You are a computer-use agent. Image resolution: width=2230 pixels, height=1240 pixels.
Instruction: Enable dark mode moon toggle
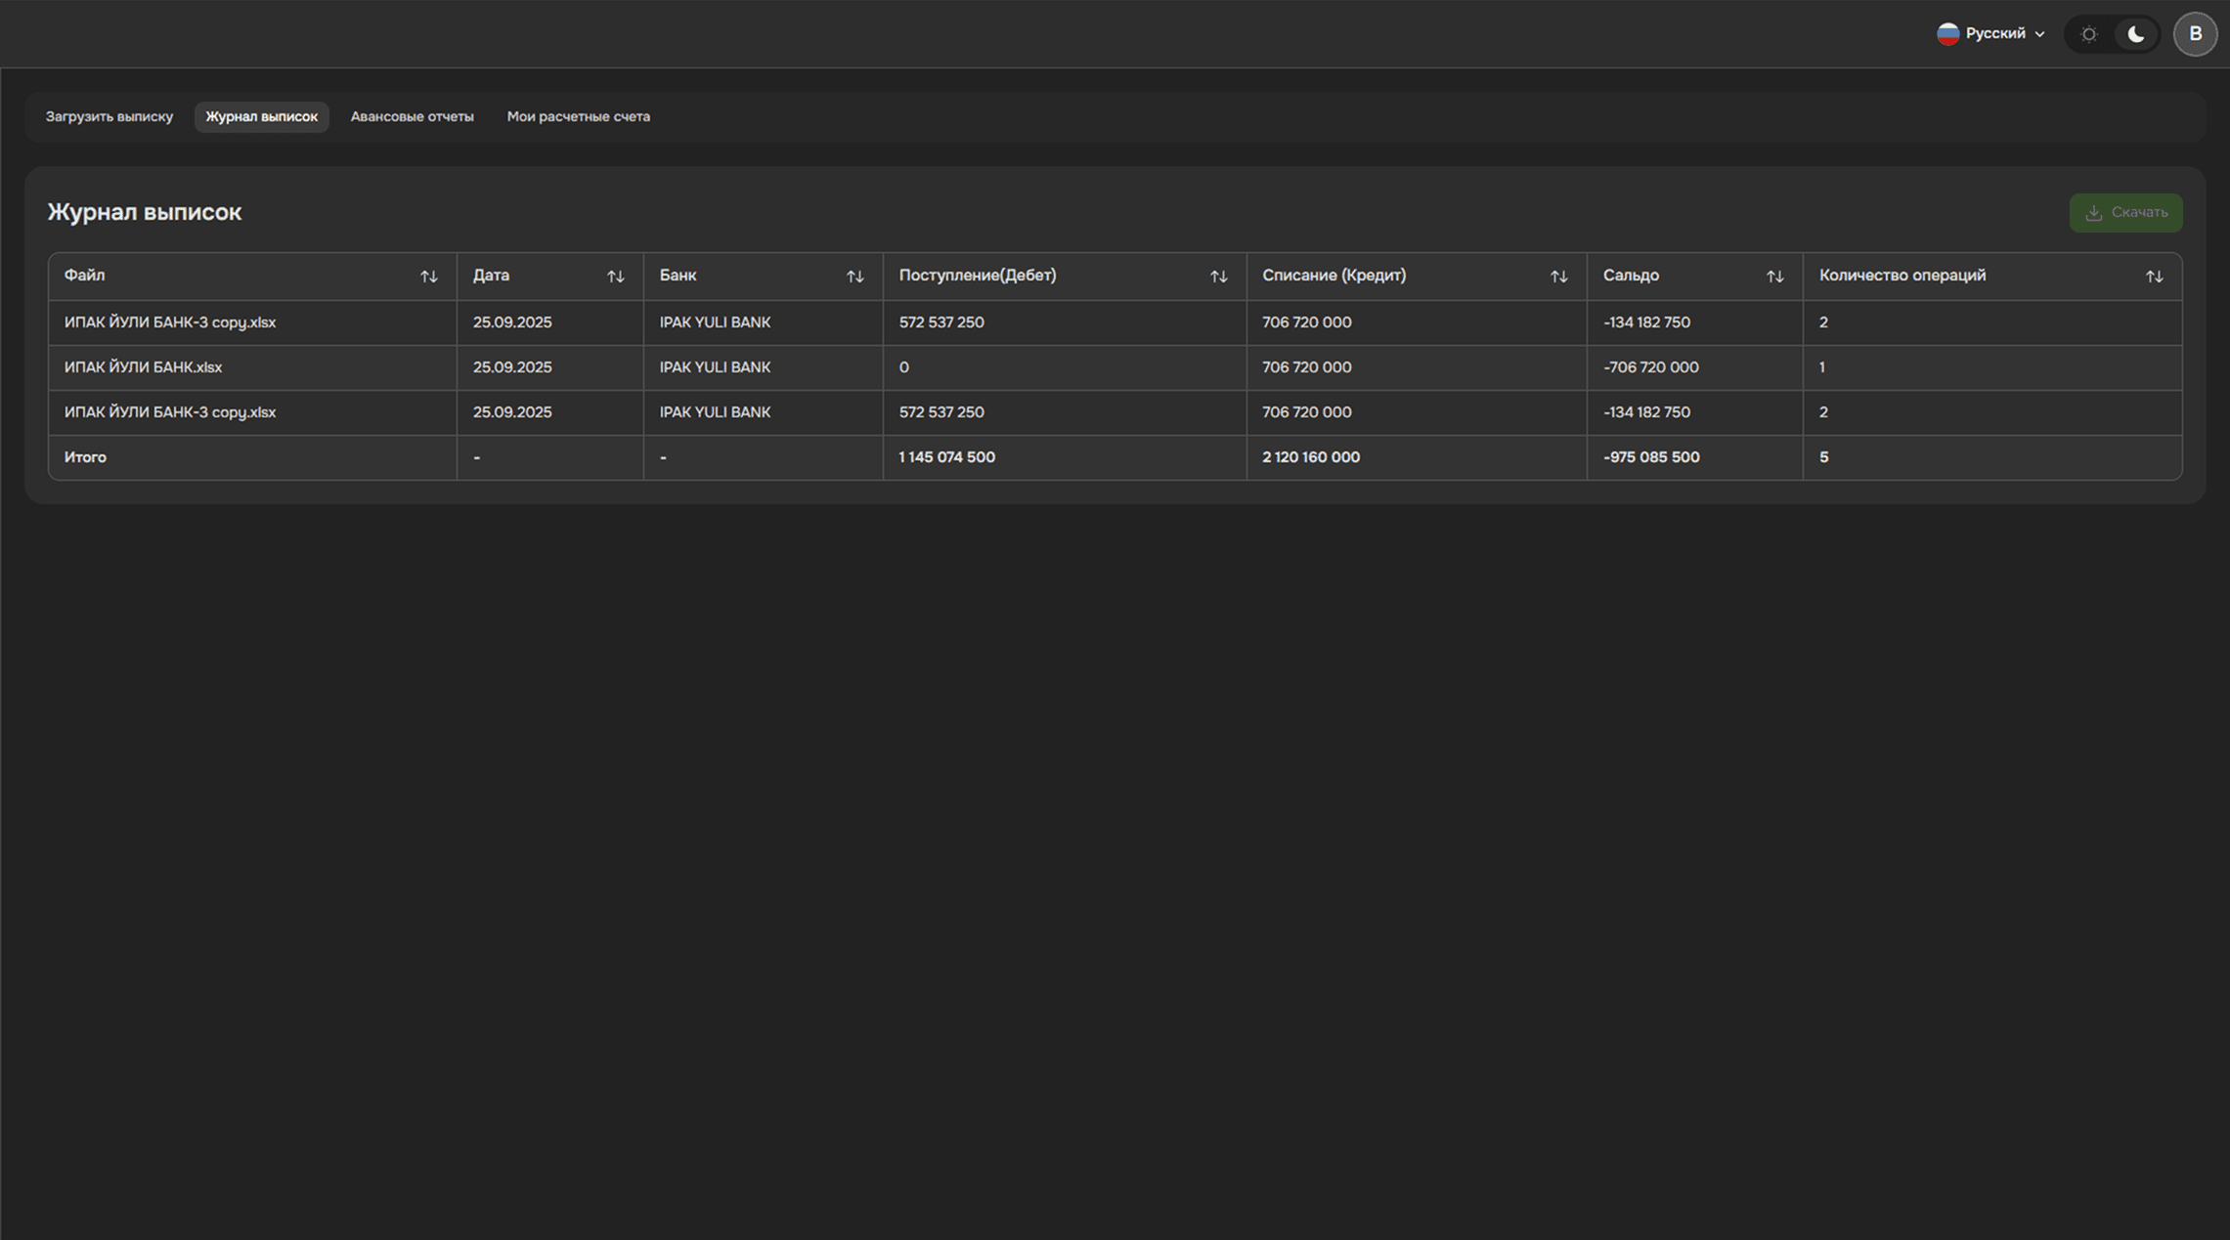(x=2135, y=34)
